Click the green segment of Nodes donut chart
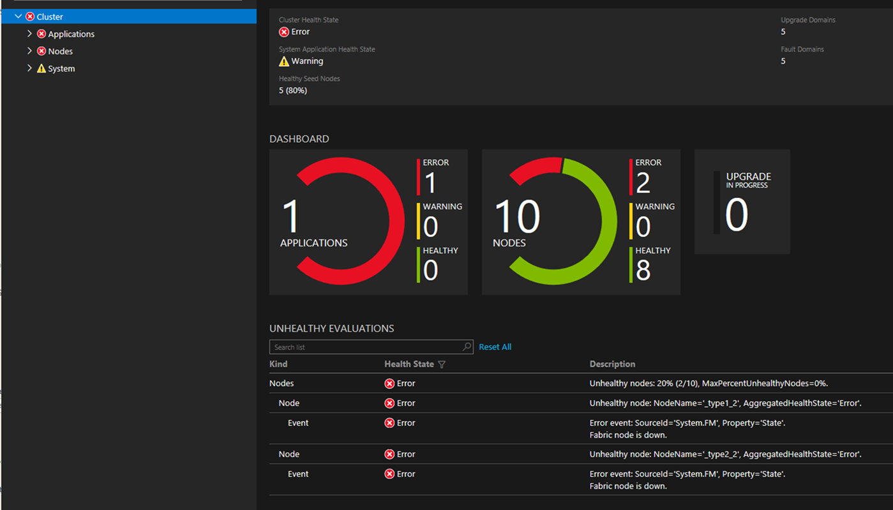Viewport: 893px width, 510px height. coord(607,221)
